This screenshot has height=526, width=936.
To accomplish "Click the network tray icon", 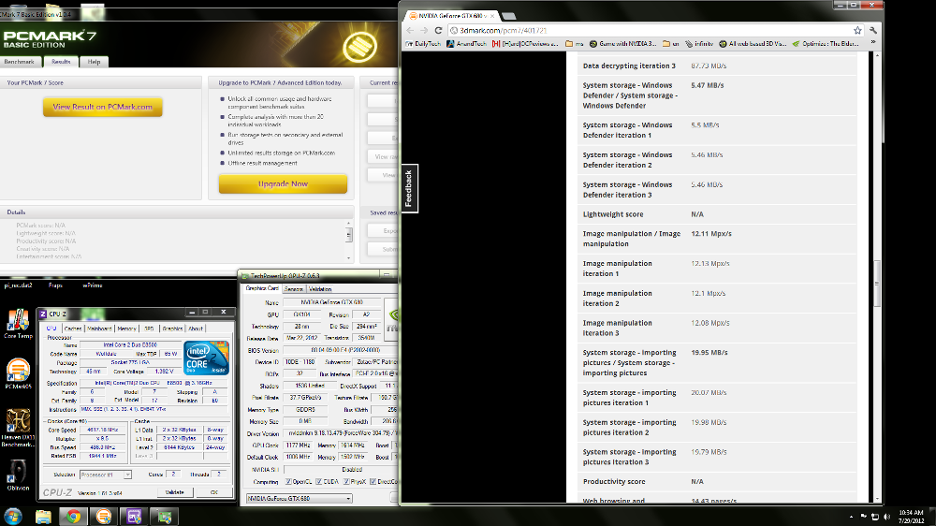I will (875, 517).
